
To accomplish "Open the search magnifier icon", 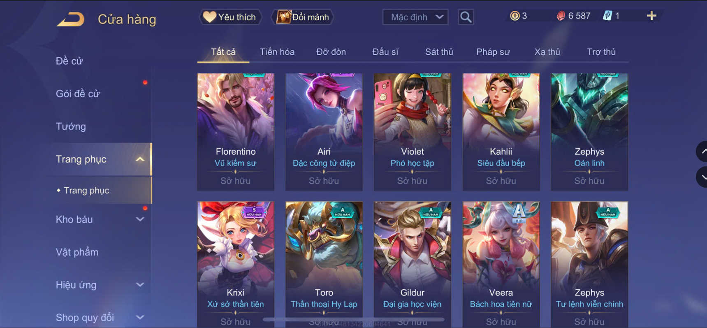I will coord(466,17).
